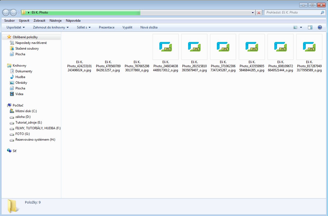The height and width of the screenshot is (216, 328).
Task: Expand the Zahrnout do knihovny menu
Action: [x=51, y=27]
